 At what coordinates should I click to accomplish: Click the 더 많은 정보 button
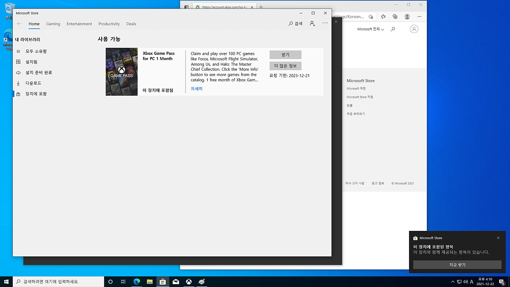tap(286, 66)
